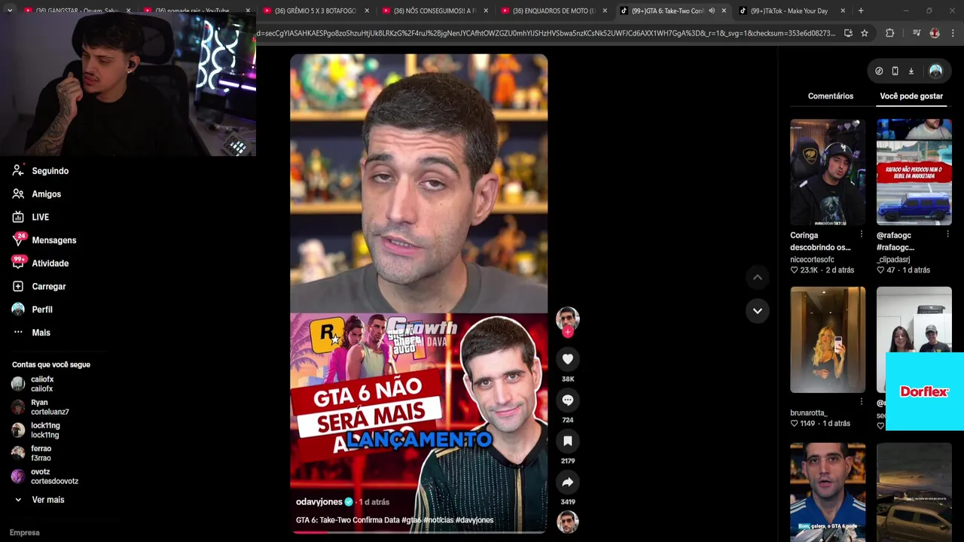Mute the GTA 6 tab audio icon
Viewport: 964px width, 542px height.
point(712,11)
